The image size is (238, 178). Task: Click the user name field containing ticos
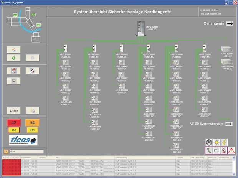pos(27,152)
